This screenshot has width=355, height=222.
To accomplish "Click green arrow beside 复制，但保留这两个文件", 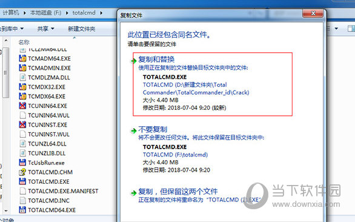I will pos(133,193).
